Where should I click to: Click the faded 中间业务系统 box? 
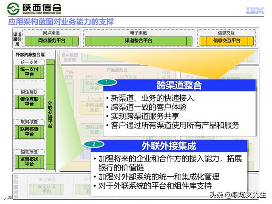[x=92, y=108]
